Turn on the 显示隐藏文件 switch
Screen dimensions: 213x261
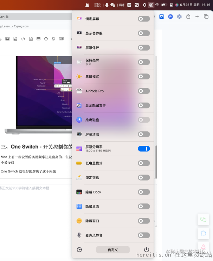pos(144,105)
